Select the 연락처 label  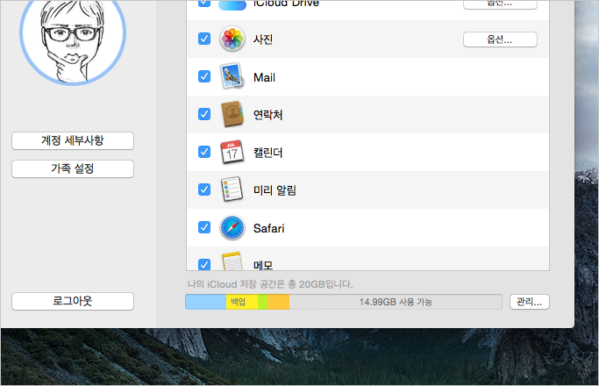tap(267, 115)
